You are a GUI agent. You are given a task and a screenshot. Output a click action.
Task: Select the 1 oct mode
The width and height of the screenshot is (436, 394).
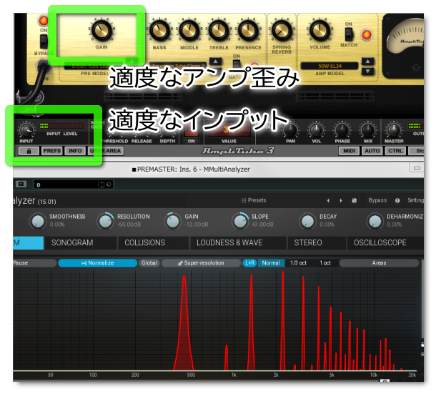point(325,263)
